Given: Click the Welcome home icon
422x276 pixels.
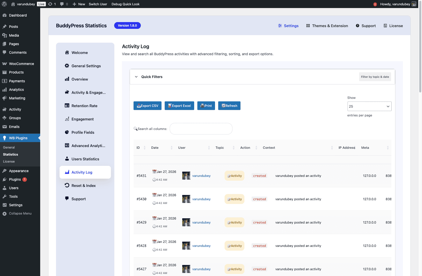Looking at the screenshot, I should coord(67,52).
